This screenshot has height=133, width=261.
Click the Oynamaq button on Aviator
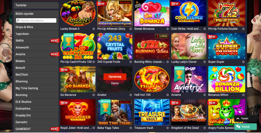pos(115,77)
